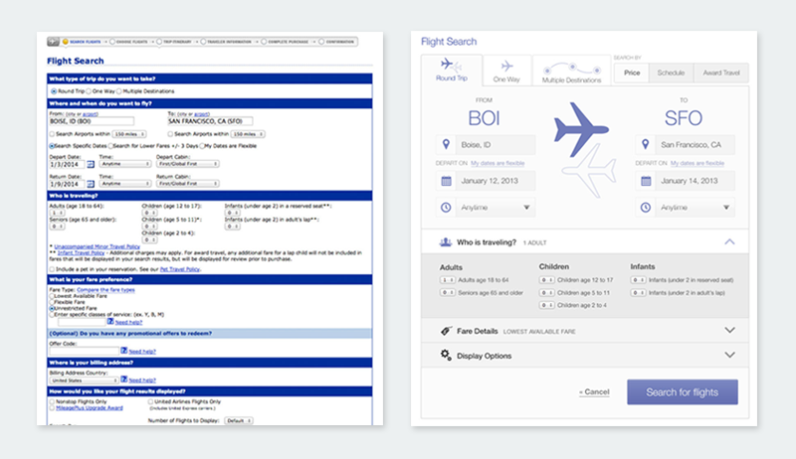
Task: Click the help icon beside the Offer Code field
Action: coord(123,351)
